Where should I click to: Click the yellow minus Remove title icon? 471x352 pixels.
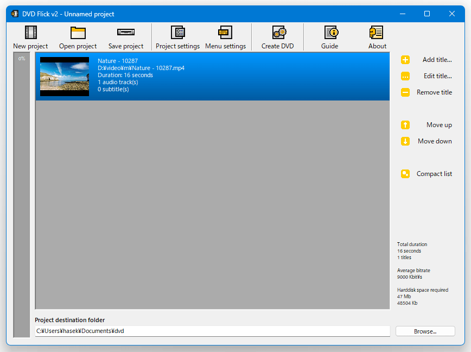pos(405,92)
